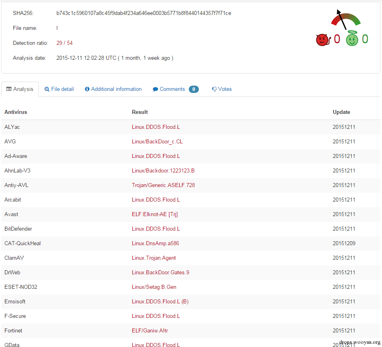Open the Analysis tab

coord(20,89)
